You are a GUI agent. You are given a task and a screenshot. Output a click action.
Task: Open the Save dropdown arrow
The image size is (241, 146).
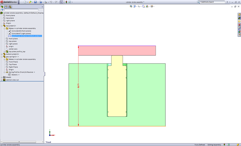point(38,2)
